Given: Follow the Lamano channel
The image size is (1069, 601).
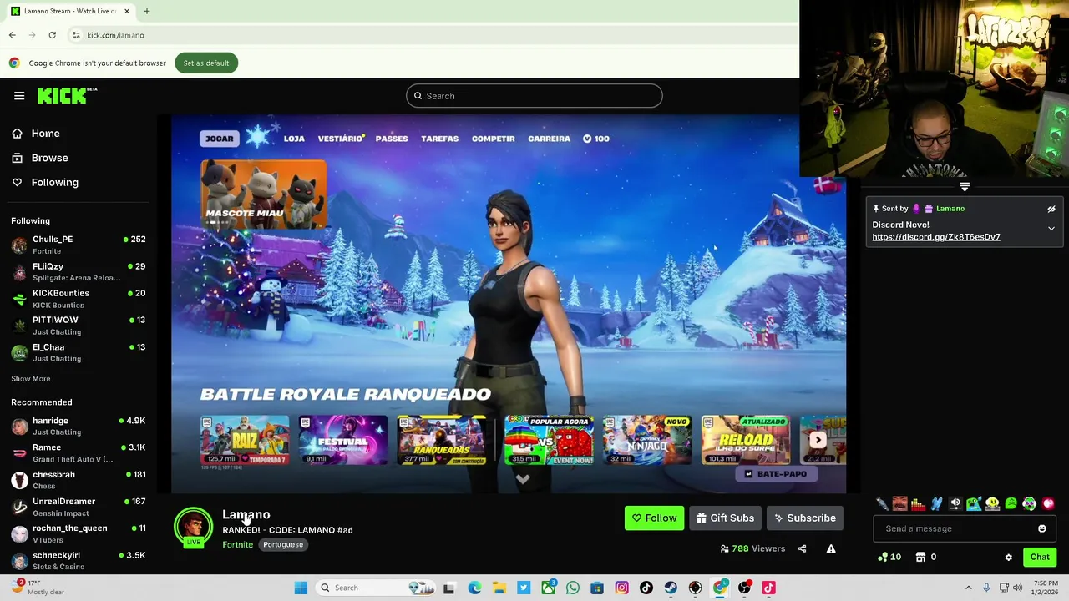Looking at the screenshot, I should (x=654, y=518).
